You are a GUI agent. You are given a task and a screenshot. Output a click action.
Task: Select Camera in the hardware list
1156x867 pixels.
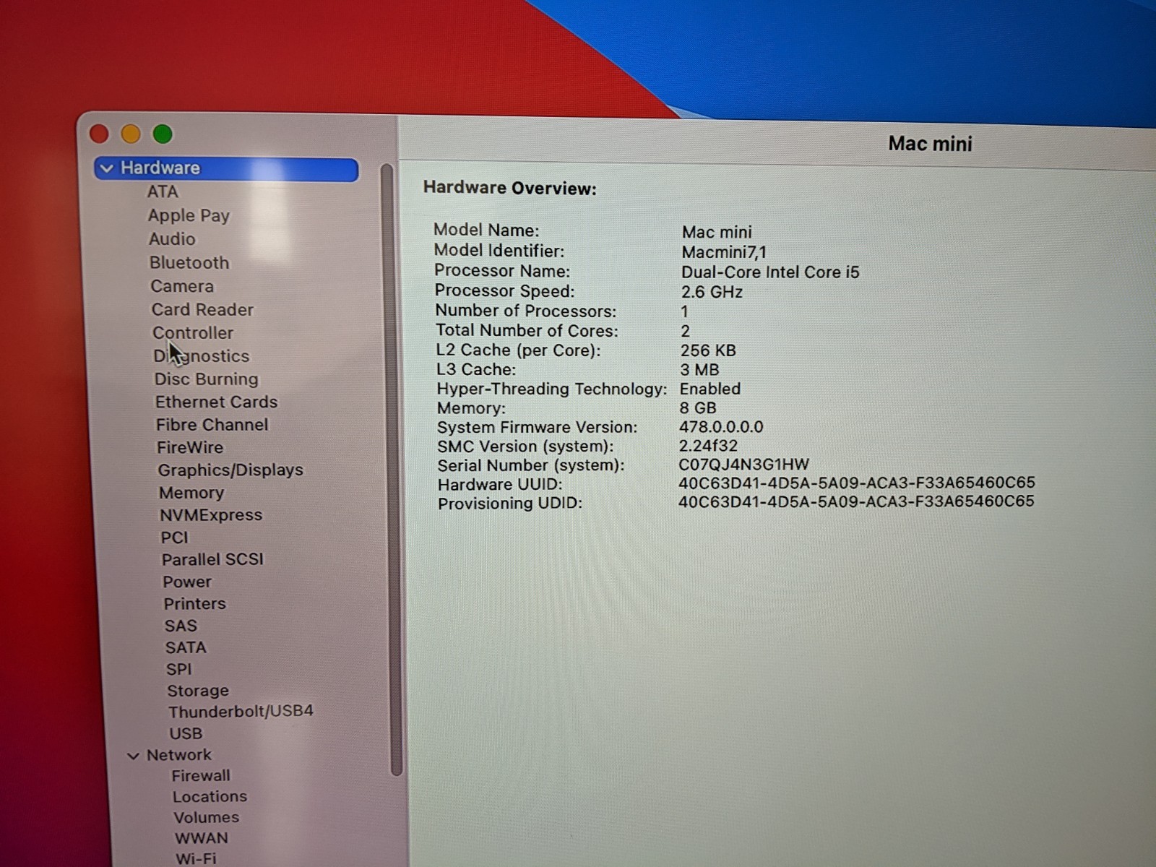click(182, 286)
